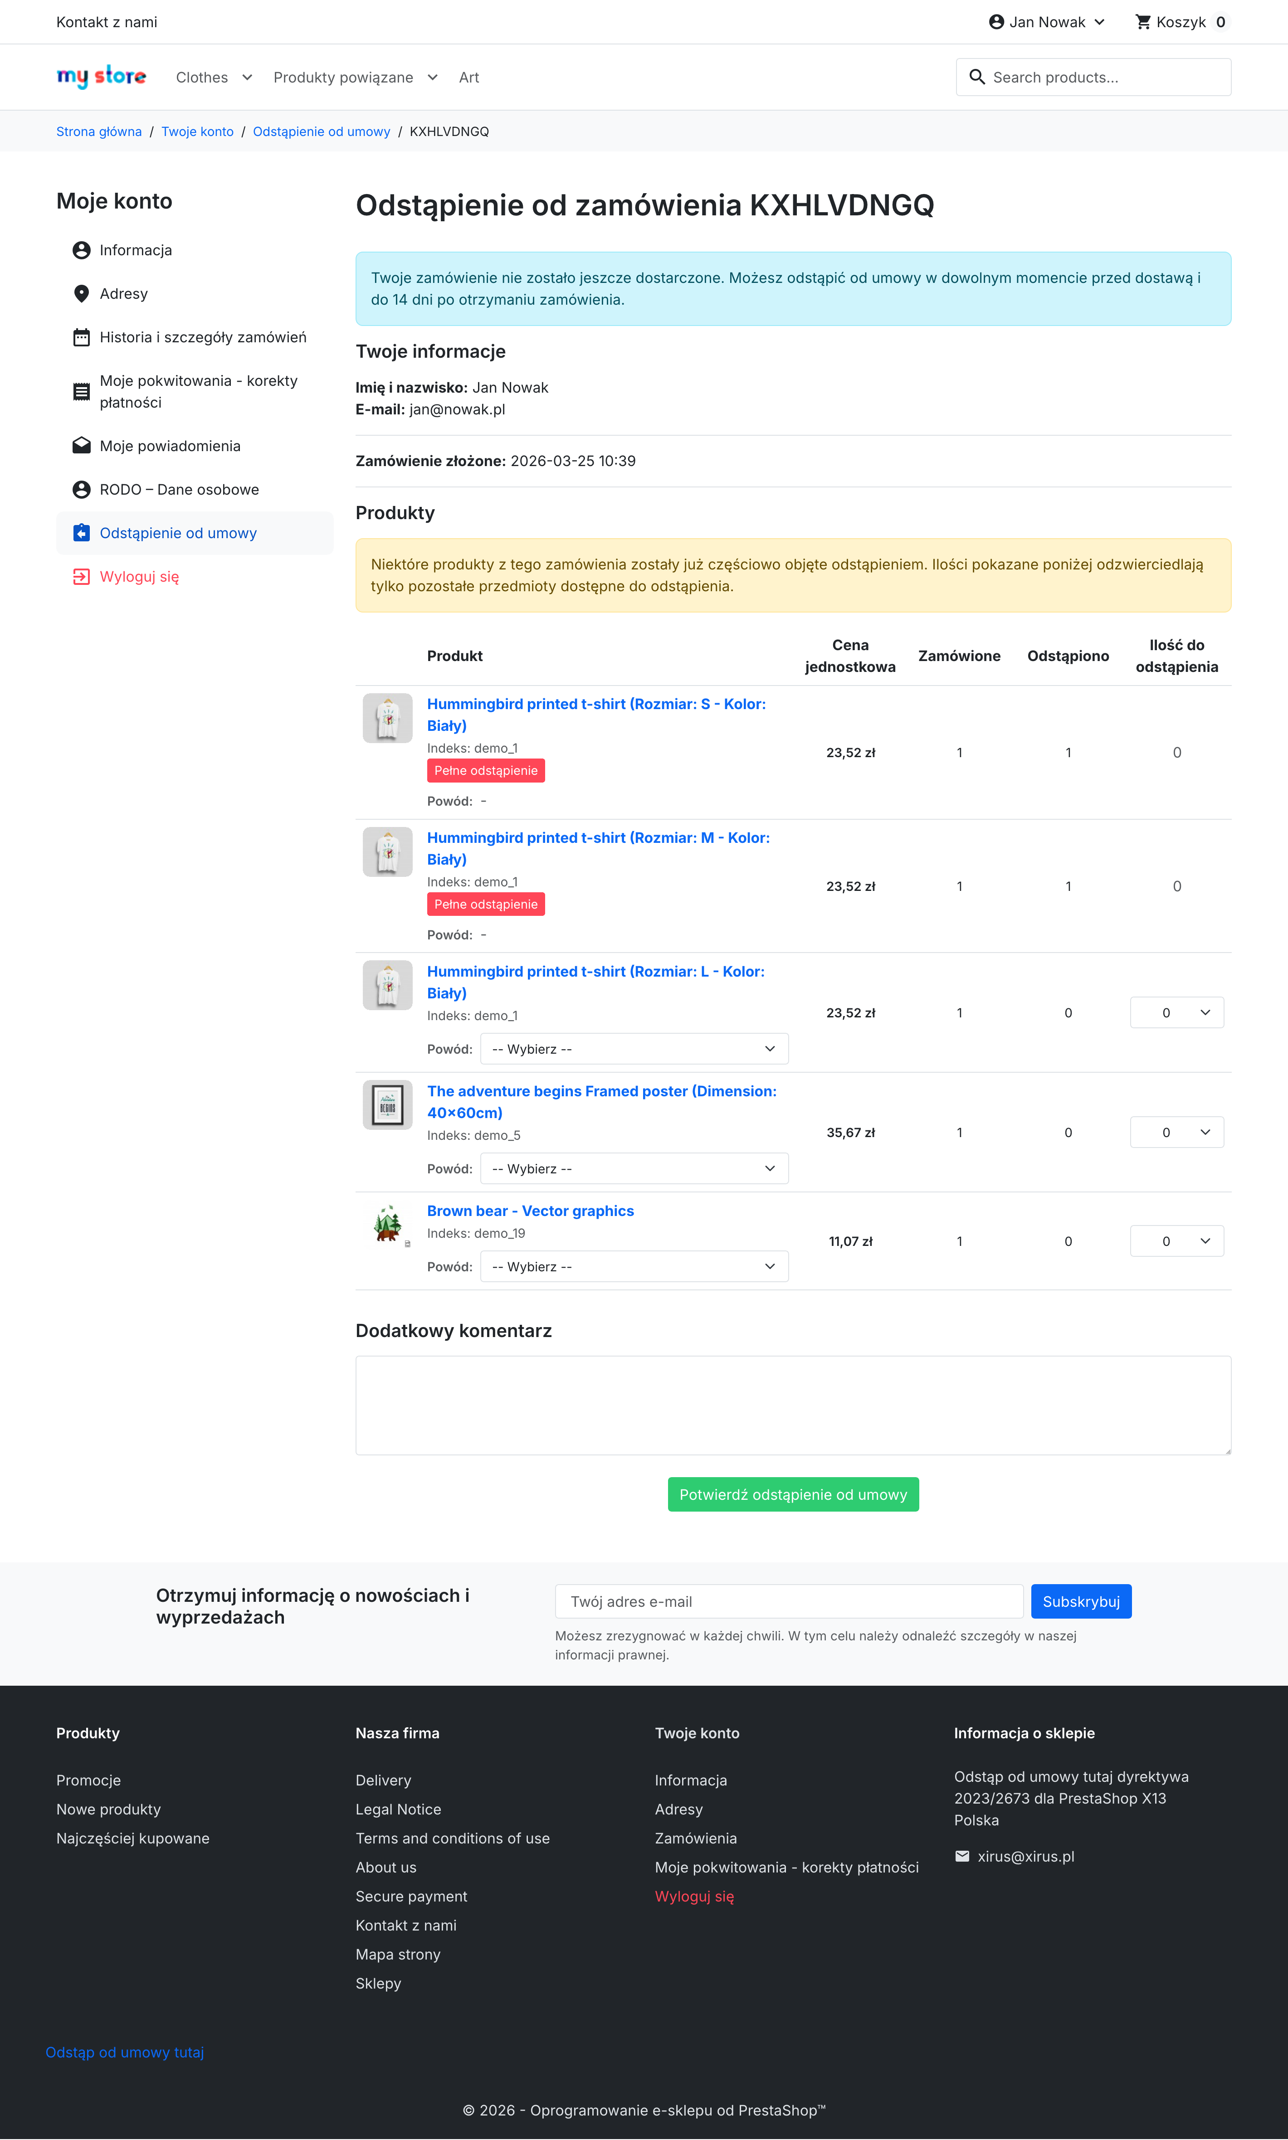Click the red Wyloguj się logout icon

coord(82,577)
